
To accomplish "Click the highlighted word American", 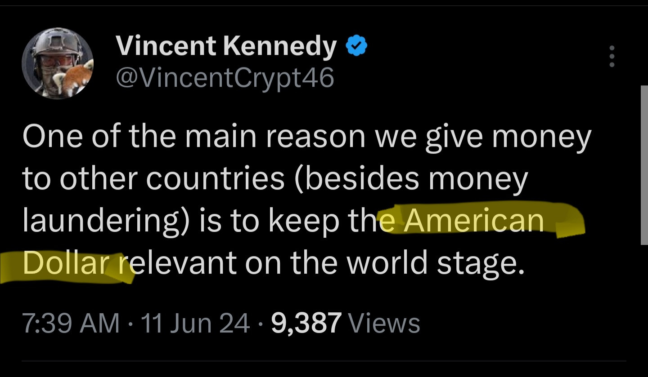I will tap(473, 221).
